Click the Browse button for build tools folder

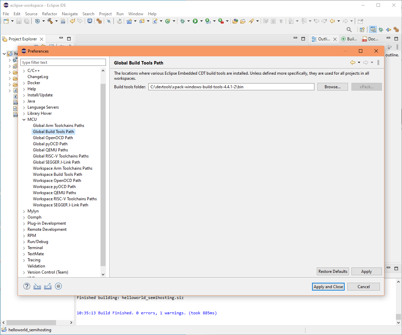pyautogui.click(x=332, y=87)
